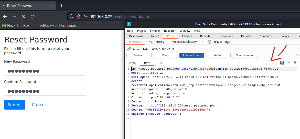Image resolution: width=300 pixels, height=139 pixels.
Task: Click the Open browser button
Action: [x=244, y=55]
